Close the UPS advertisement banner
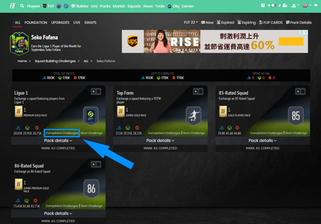The height and width of the screenshot is (224, 321). coord(306,32)
